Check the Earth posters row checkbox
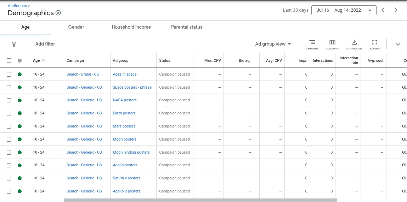This screenshot has height=202, width=407. pos(9,113)
